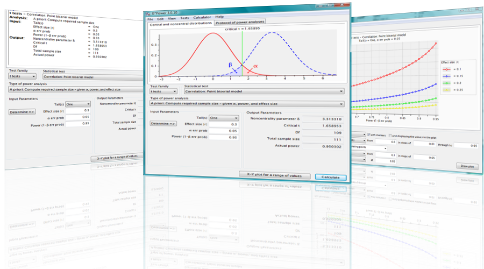
Task: Click Calculate button in center window
Action: tap(331, 178)
